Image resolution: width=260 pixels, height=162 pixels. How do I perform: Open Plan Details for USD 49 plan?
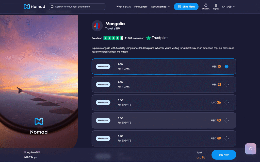103,138
